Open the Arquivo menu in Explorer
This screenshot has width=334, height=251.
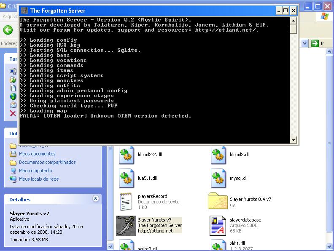point(10,16)
